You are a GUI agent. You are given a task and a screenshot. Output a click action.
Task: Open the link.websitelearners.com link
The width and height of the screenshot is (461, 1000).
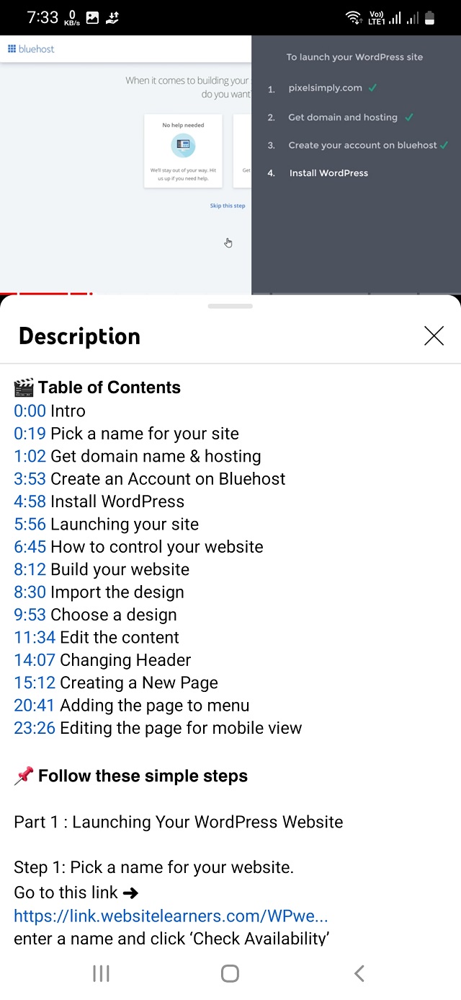pyautogui.click(x=171, y=916)
